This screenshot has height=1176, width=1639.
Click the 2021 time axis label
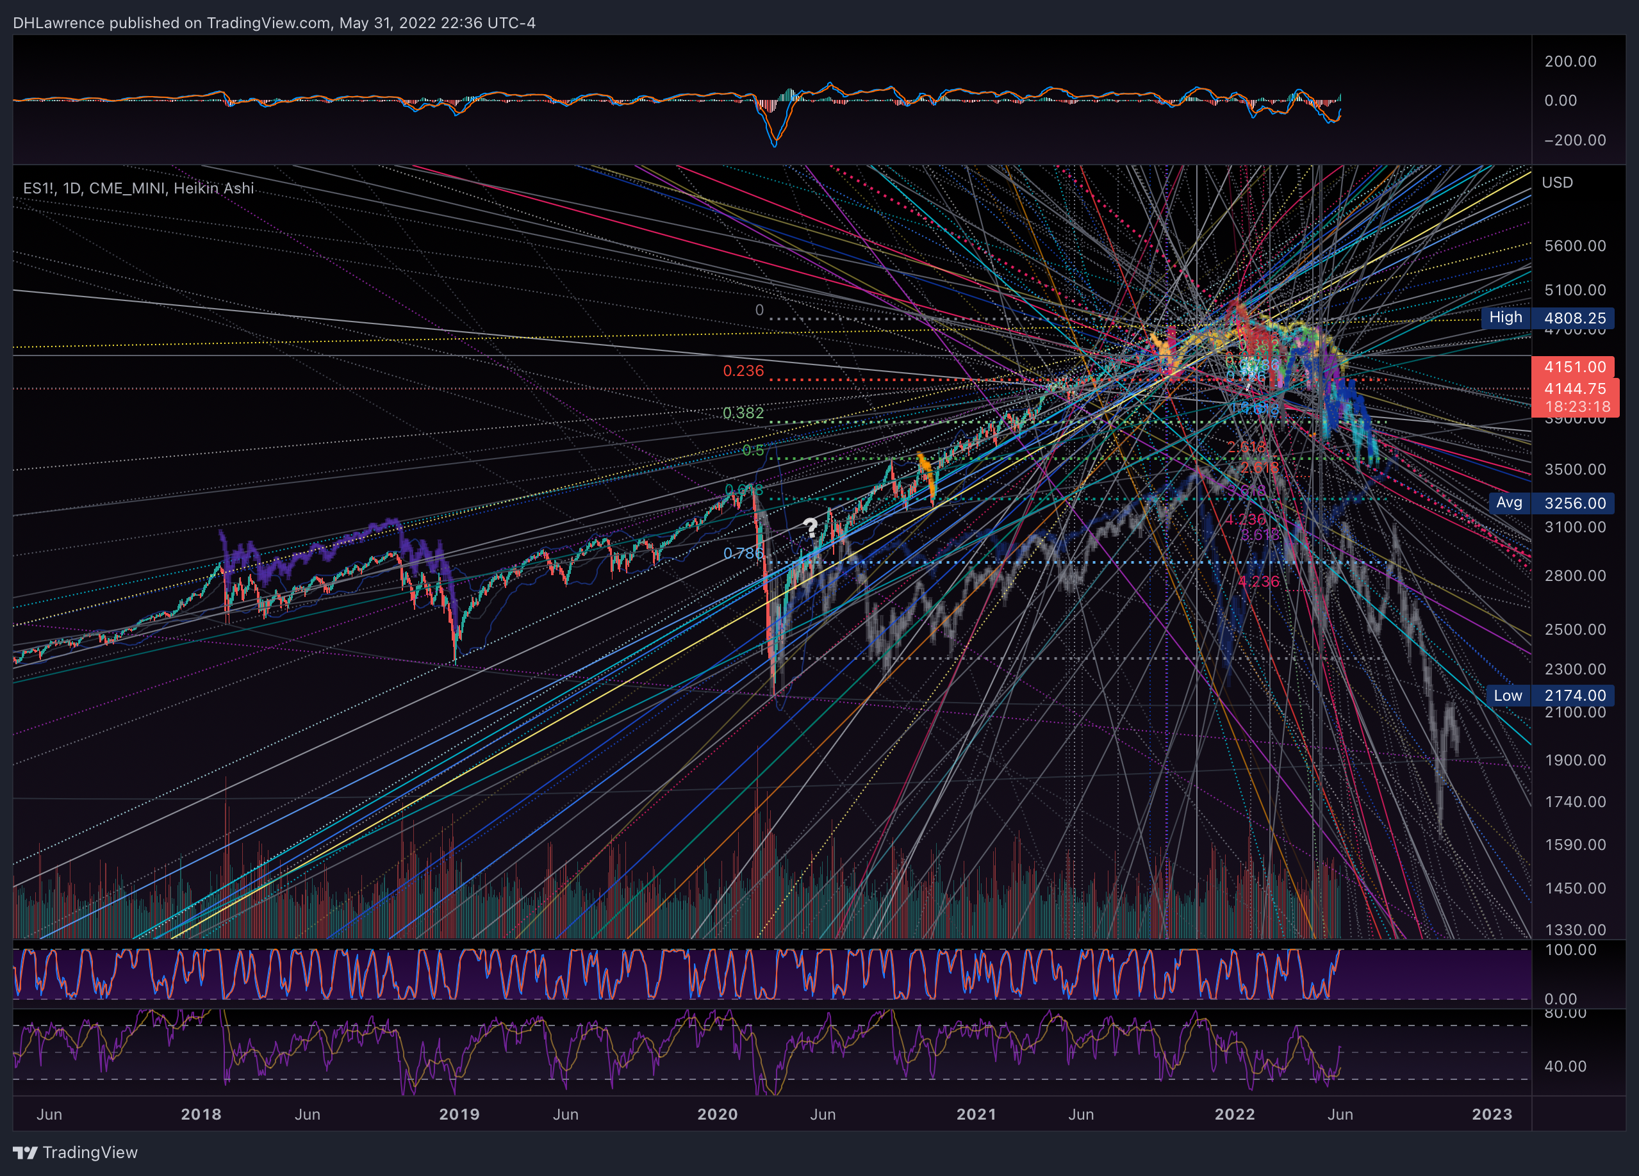click(x=976, y=1114)
